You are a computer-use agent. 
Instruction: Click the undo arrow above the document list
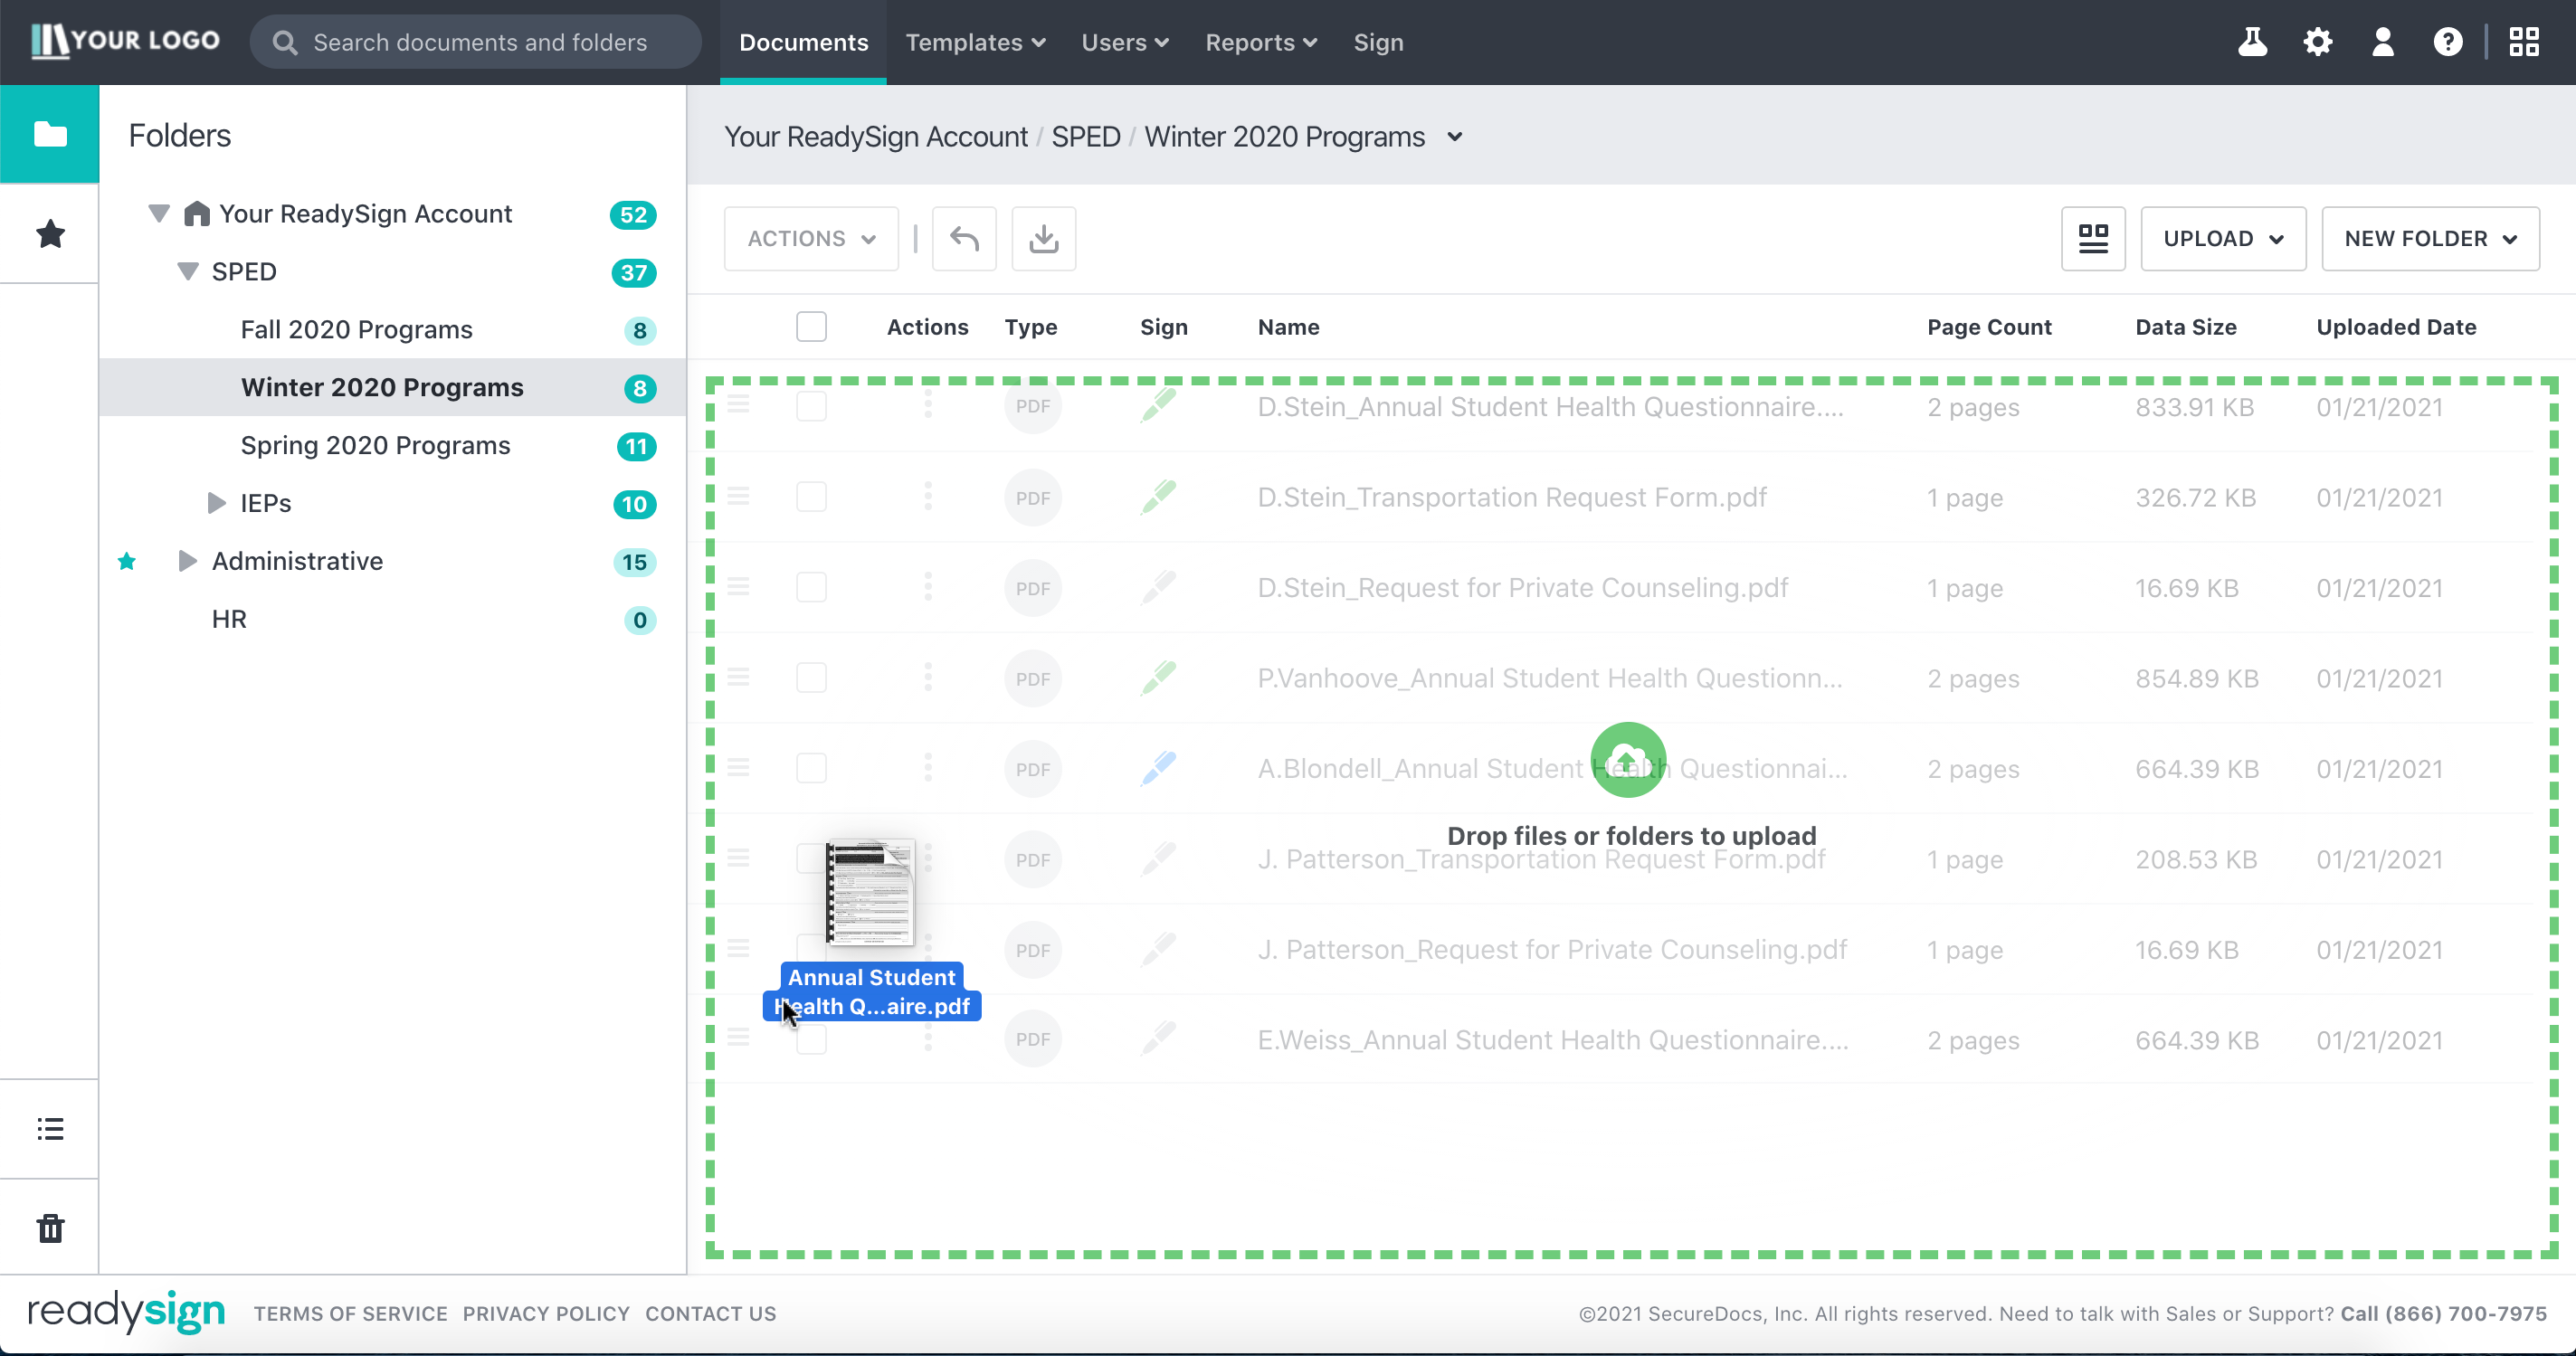[x=963, y=238]
